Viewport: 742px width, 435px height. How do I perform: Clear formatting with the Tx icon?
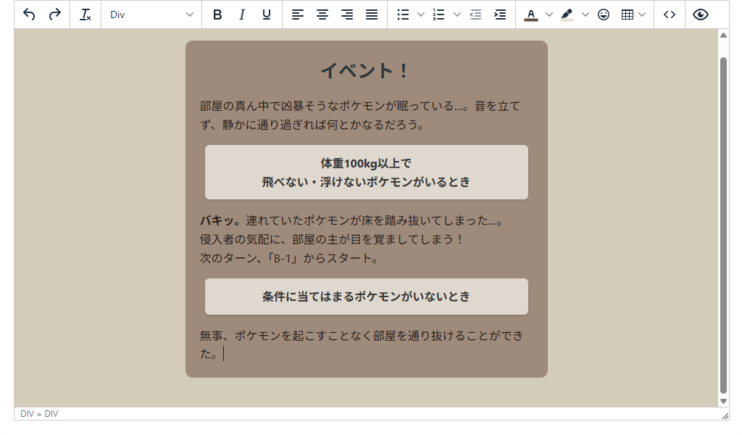[x=86, y=14]
